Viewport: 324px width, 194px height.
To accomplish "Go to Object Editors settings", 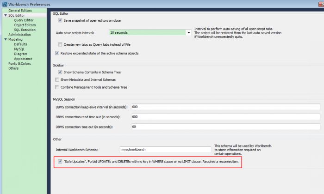I will tap(25, 25).
